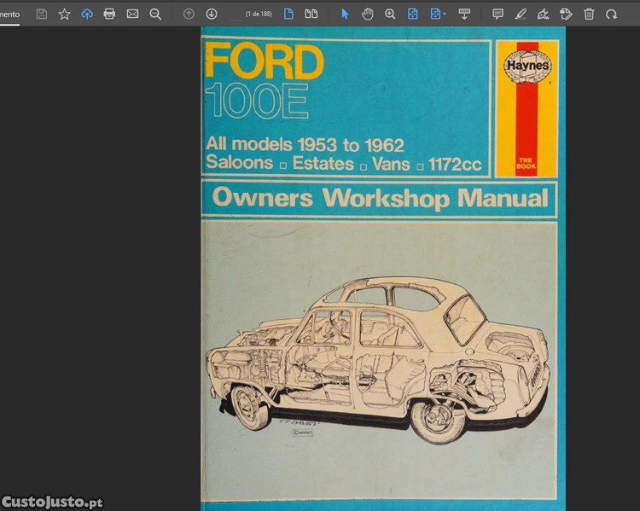The height and width of the screenshot is (511, 640).
Task: Go to previous page up arrow
Action: click(189, 14)
